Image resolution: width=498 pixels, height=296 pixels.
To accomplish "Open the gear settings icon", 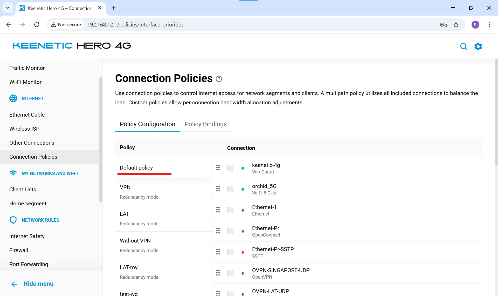I will (x=478, y=46).
